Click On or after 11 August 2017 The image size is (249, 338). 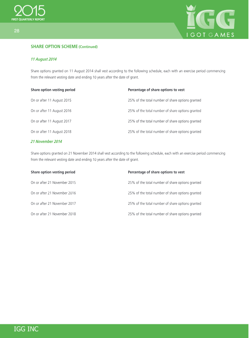pyautogui.click(x=51, y=121)
